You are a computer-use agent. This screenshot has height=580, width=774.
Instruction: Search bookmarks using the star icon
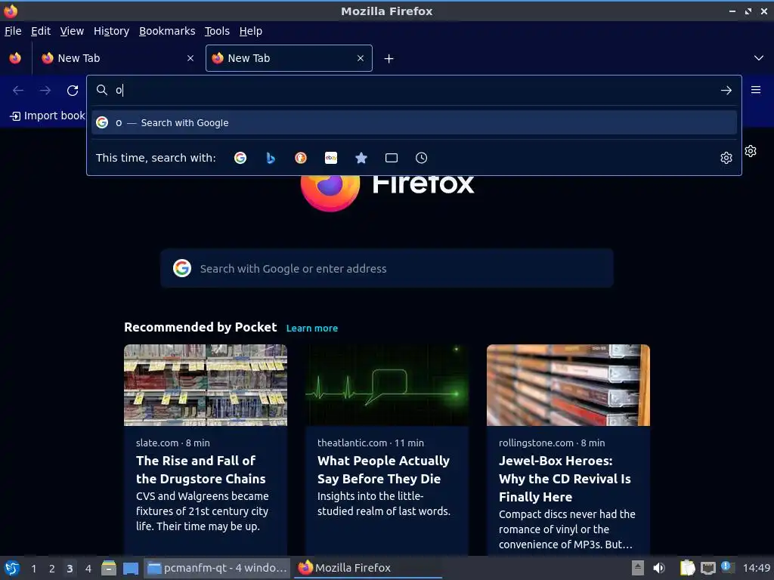(361, 158)
